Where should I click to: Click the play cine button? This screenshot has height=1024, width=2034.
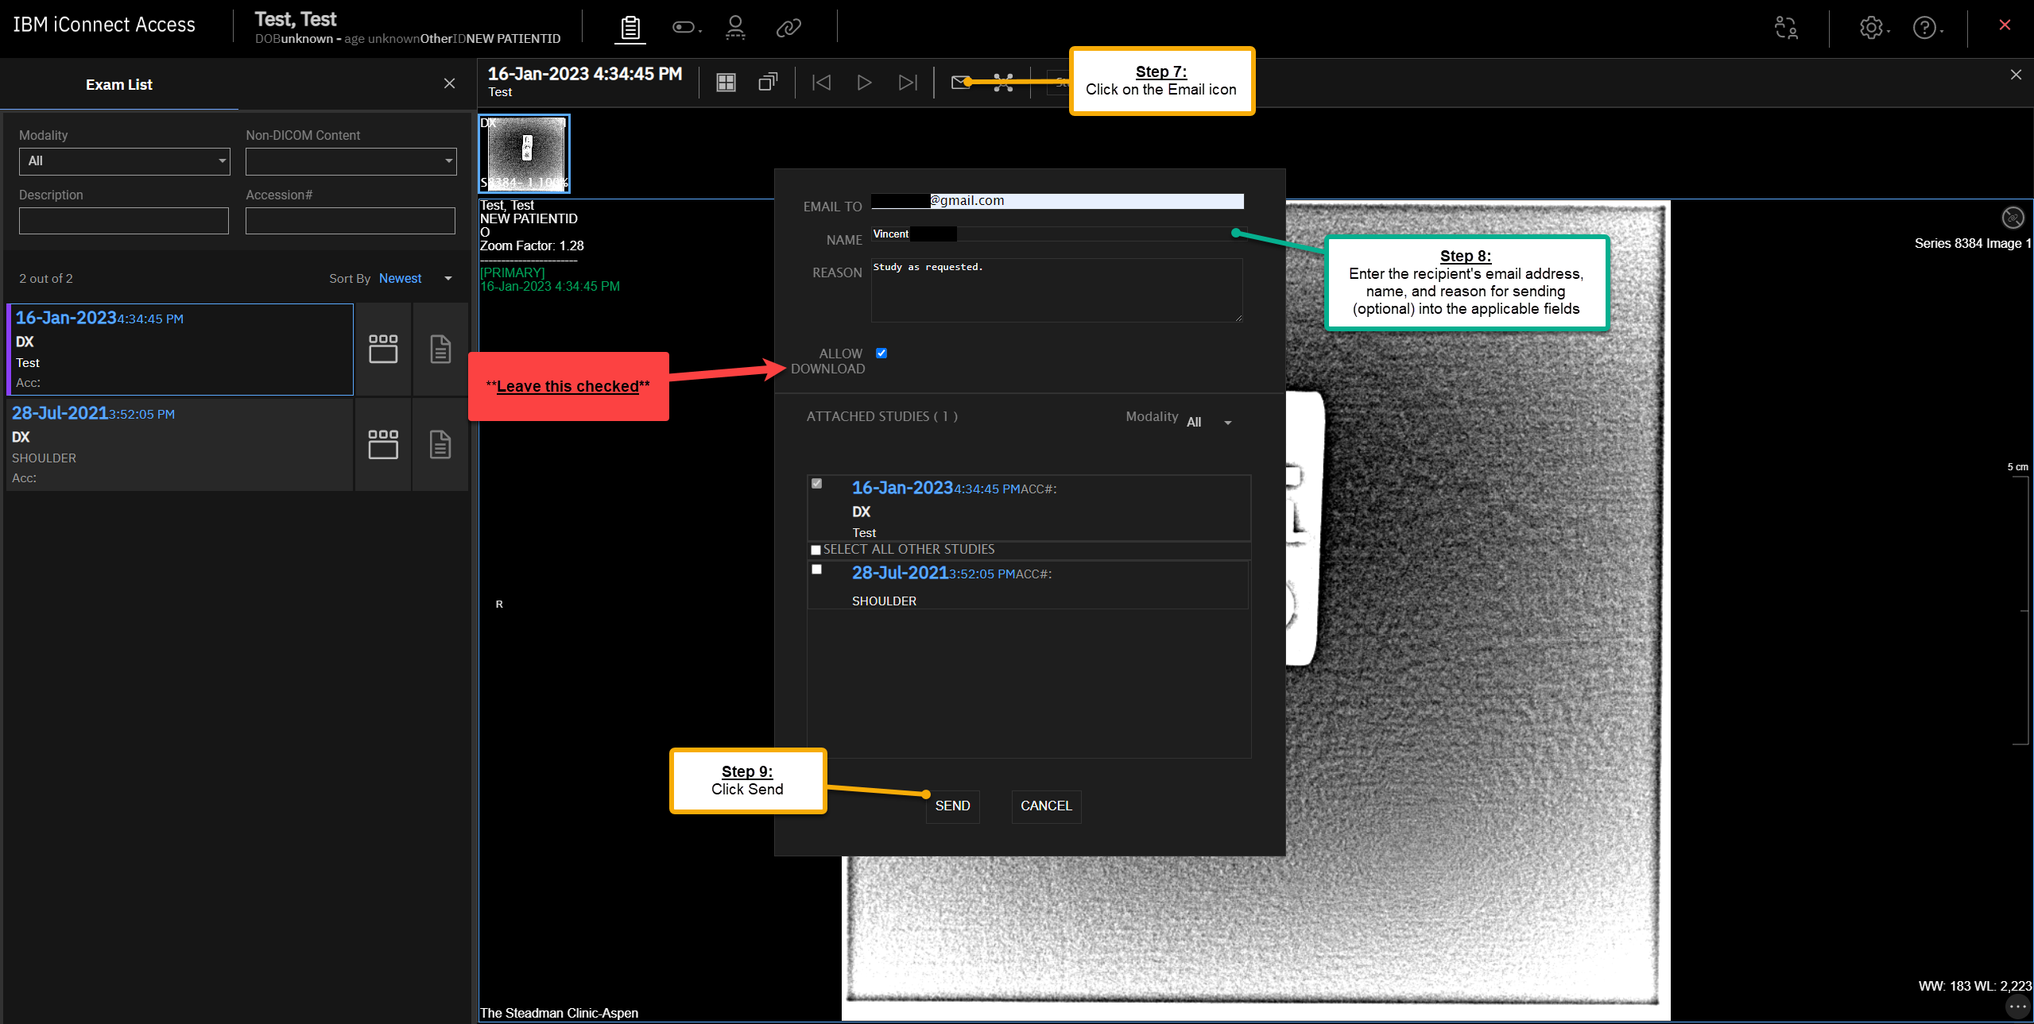pos(864,82)
